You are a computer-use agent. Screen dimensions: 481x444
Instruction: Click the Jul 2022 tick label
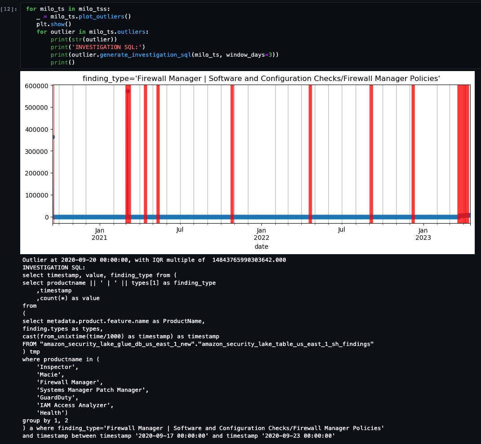click(x=341, y=229)
